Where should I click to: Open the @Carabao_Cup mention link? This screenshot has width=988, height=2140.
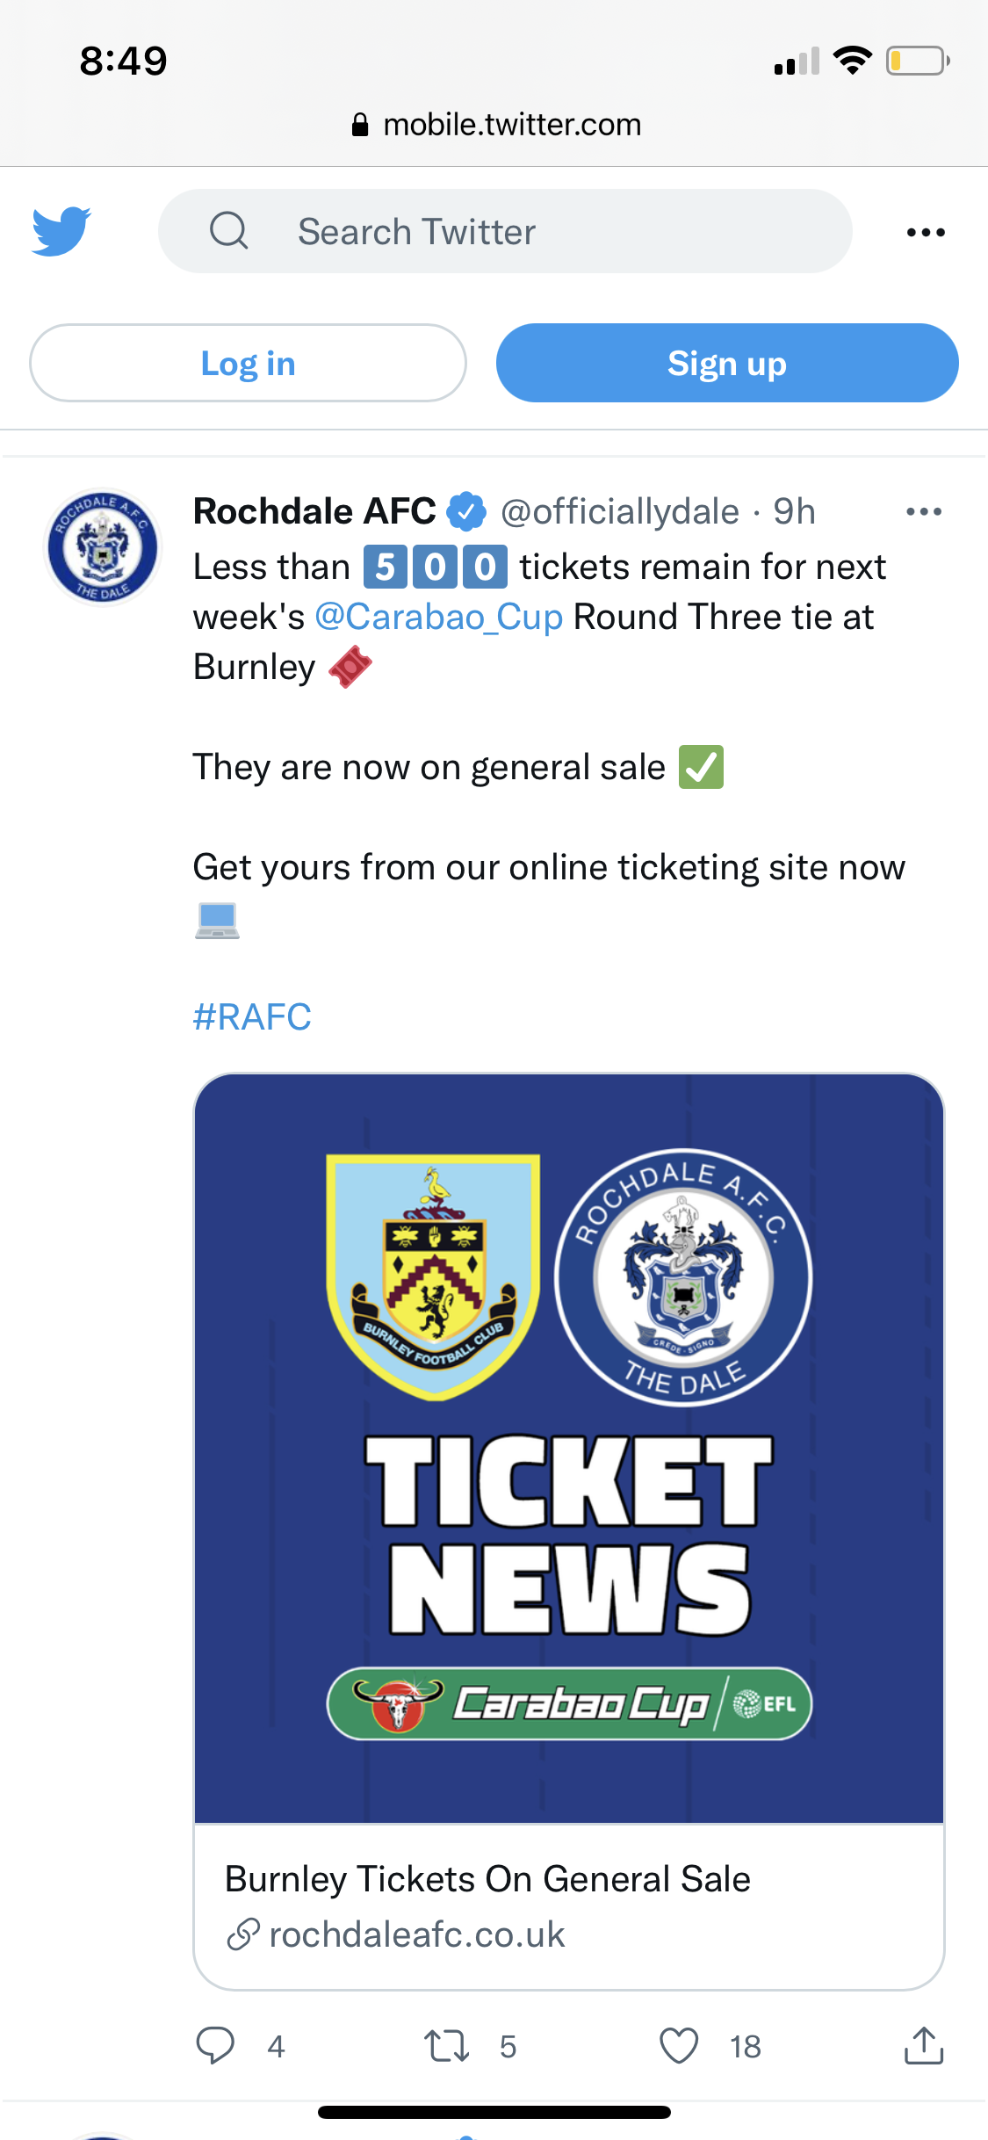[x=438, y=617]
